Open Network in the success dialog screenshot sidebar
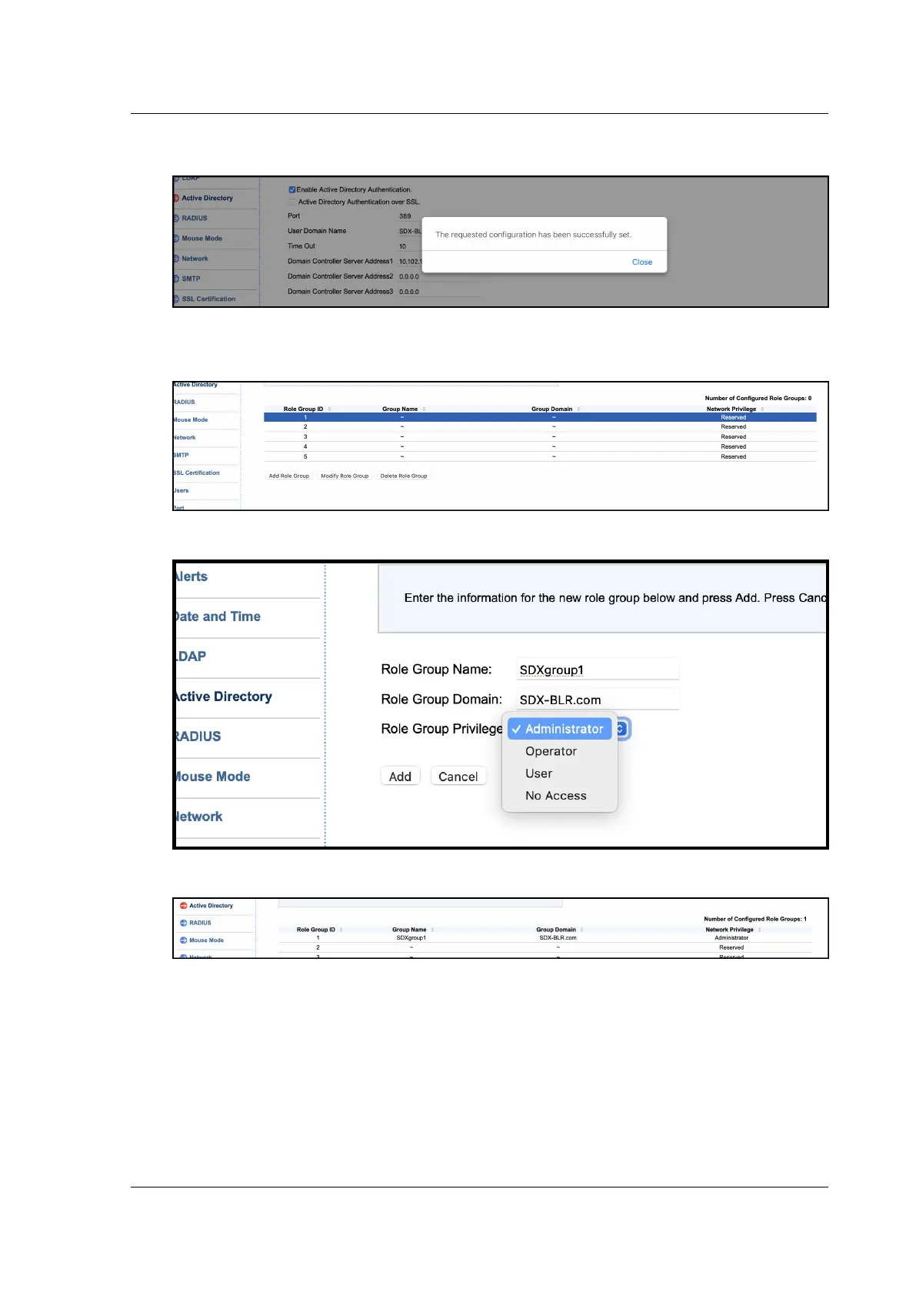The image size is (916, 1296). pos(195,259)
